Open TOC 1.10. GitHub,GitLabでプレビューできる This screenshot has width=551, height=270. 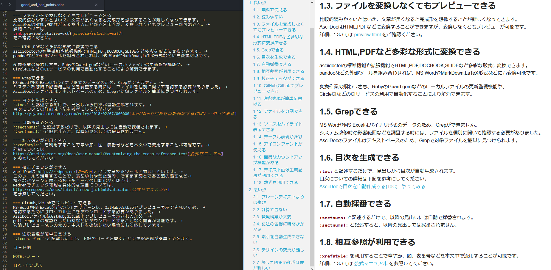click(278, 88)
